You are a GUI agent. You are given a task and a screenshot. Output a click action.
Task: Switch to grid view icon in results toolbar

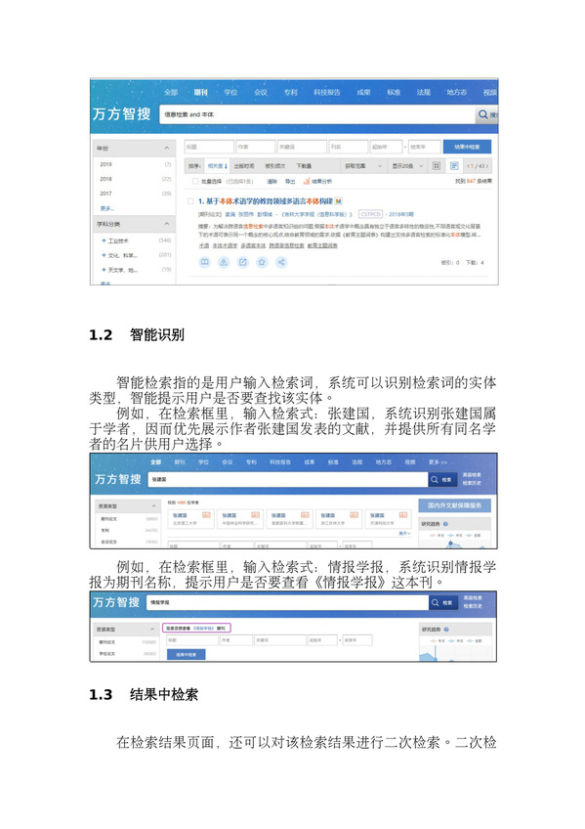(x=437, y=166)
